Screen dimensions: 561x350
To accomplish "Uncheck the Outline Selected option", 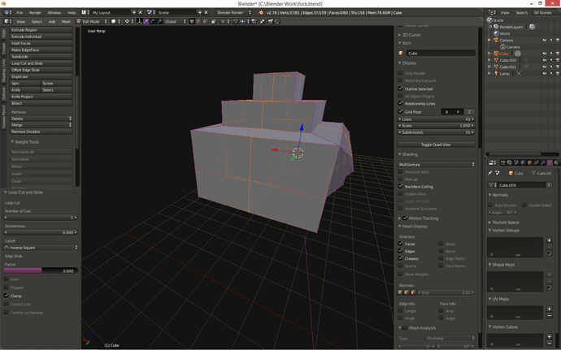I will 401,89.
